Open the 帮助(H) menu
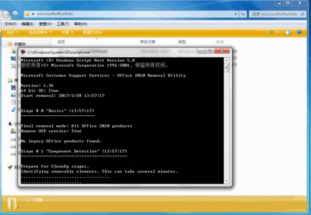 81,24
